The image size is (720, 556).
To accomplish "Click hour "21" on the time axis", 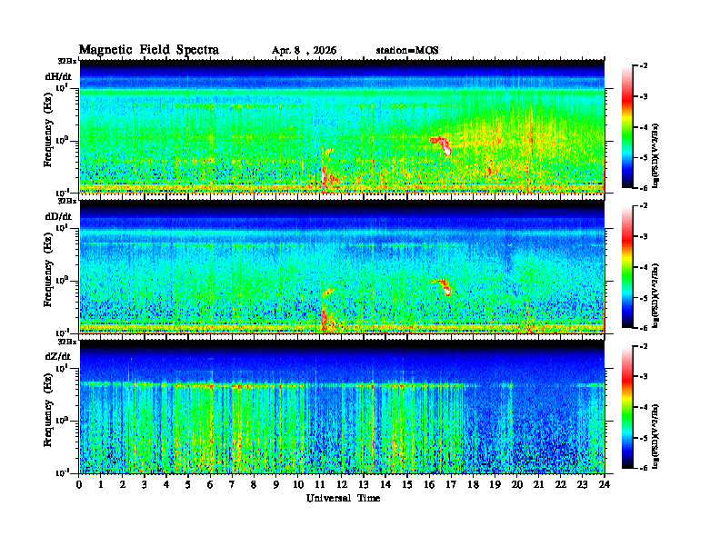I will [x=538, y=485].
